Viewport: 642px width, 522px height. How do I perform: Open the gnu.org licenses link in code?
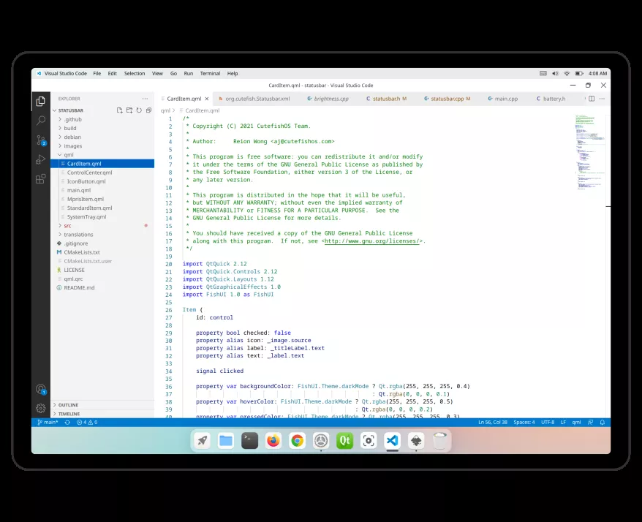[373, 241]
